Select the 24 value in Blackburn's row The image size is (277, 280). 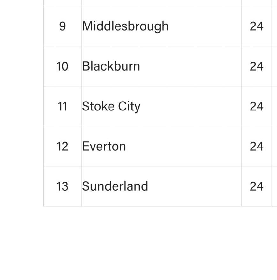(x=257, y=66)
